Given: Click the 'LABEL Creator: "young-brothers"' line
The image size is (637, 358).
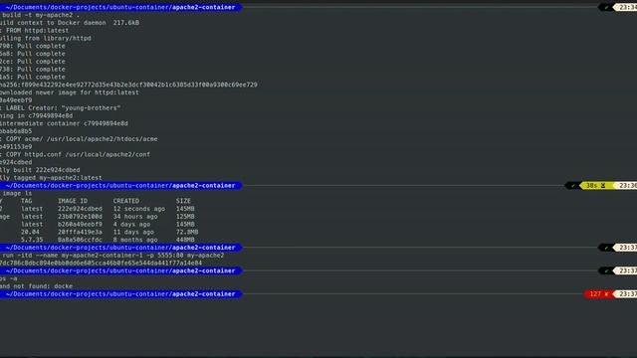Looking at the screenshot, I should (x=63, y=108).
